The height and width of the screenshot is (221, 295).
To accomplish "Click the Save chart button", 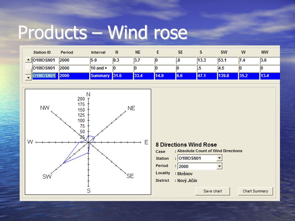I will tap(213, 191).
